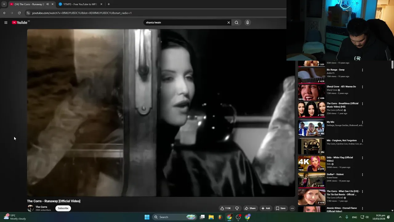Play Bic Runga - Sway thumbnail
Viewport: 394px width, 222px height.
(x=312, y=76)
